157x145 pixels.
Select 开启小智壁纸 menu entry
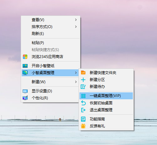click(x=51, y=66)
